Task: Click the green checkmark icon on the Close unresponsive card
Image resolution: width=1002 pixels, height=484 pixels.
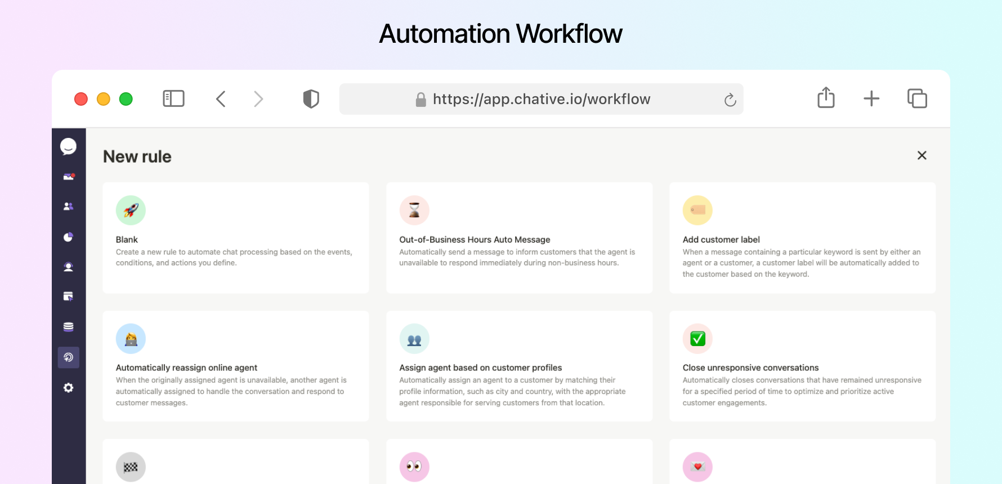Action: [697, 339]
